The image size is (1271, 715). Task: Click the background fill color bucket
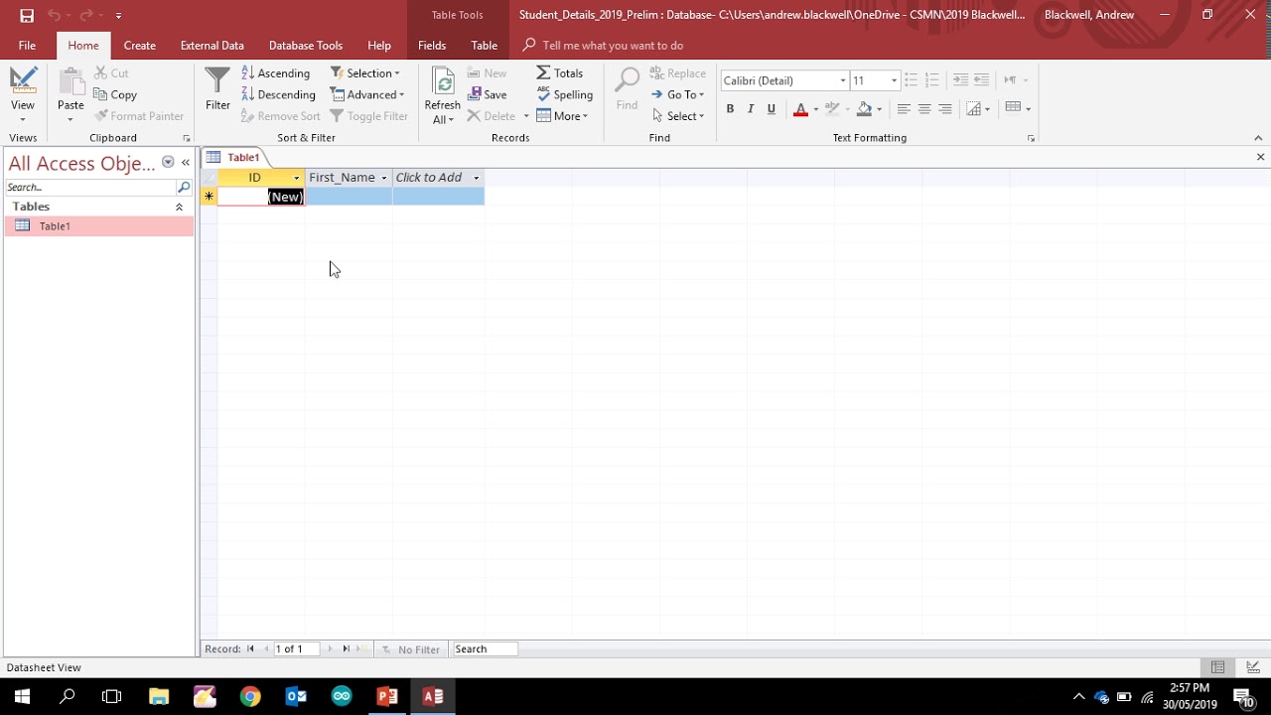point(865,108)
